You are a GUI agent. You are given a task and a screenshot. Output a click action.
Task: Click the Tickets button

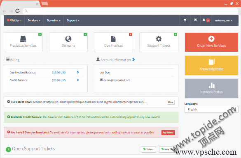pyautogui.click(x=148, y=149)
